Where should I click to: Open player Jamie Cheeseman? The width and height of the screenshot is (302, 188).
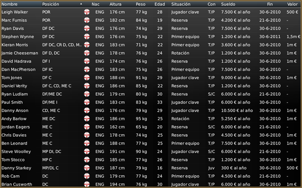pyautogui.click(x=20, y=53)
